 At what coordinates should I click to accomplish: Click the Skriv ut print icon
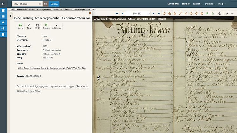20,26
